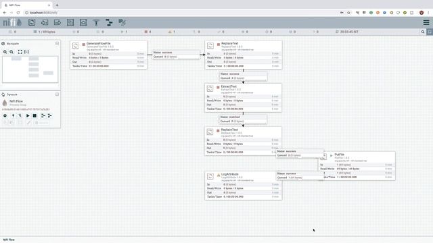Image resolution: width=433 pixels, height=243 pixels.
Task: Click the queued 1 / 69 bytes status
Action: pos(45,32)
